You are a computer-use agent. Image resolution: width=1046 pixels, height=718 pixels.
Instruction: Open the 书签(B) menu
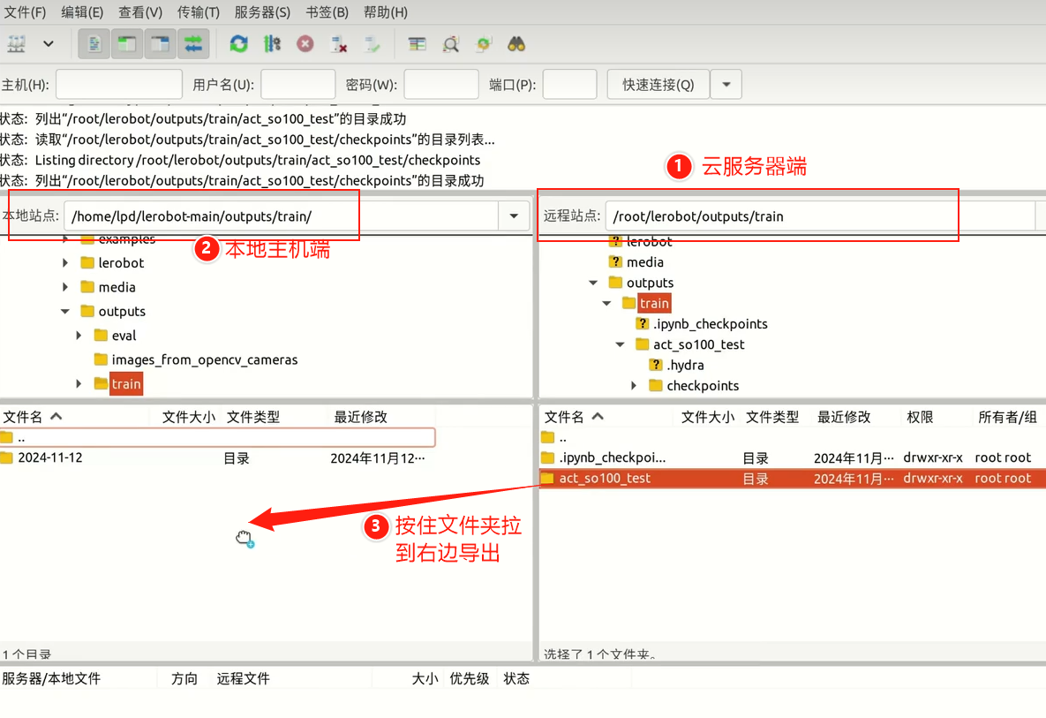coord(327,12)
